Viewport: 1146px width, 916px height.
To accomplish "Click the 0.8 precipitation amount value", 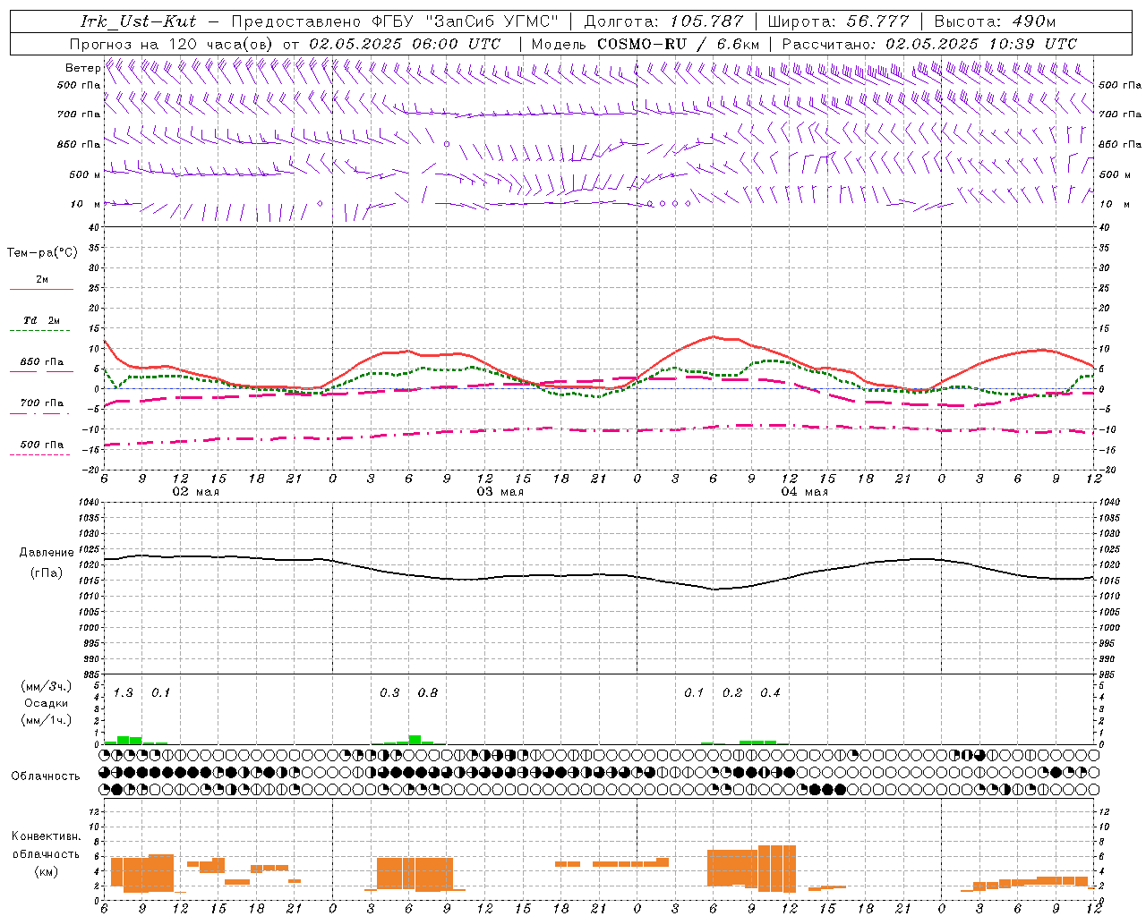I will pos(428,692).
